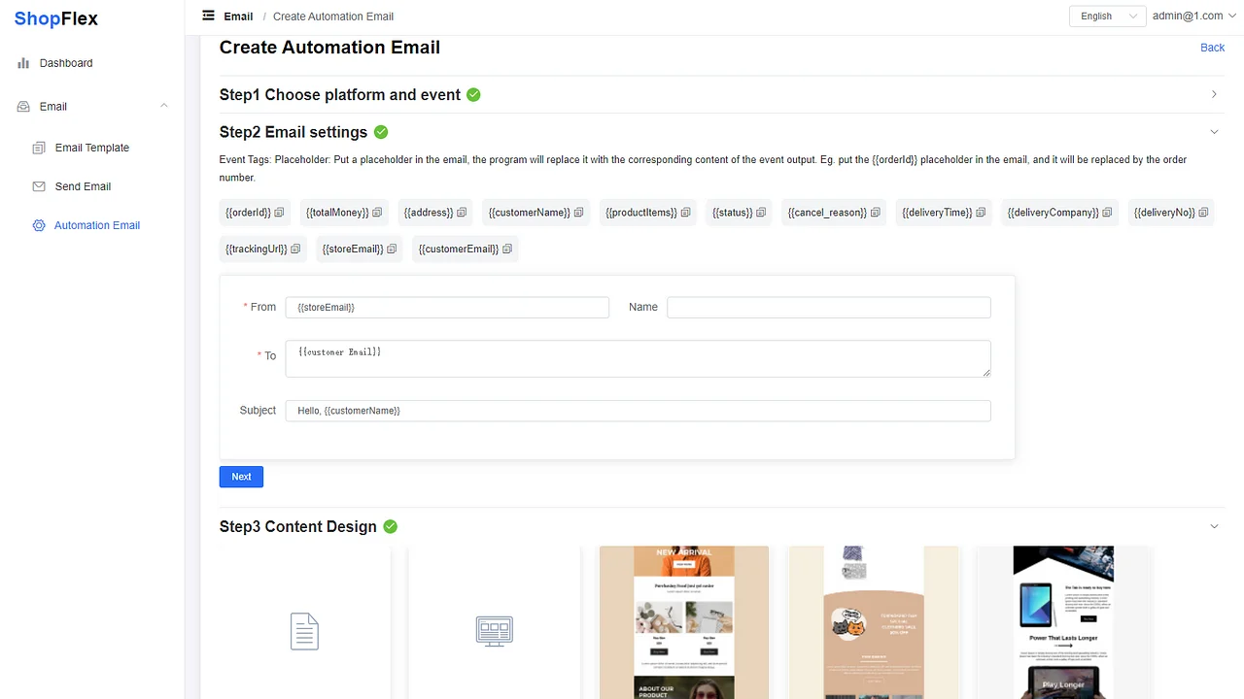Copy the {{status}} placeholder tag
This screenshot has width=1244, height=699.
760,212
